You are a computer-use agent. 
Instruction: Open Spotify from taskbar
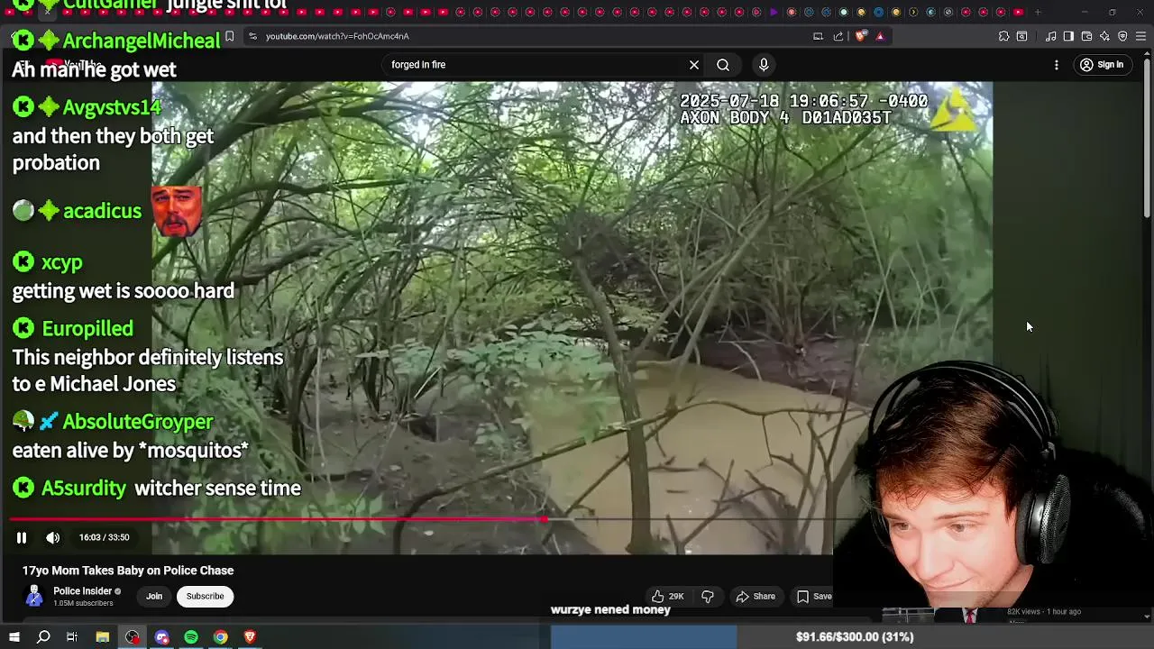coord(191,637)
